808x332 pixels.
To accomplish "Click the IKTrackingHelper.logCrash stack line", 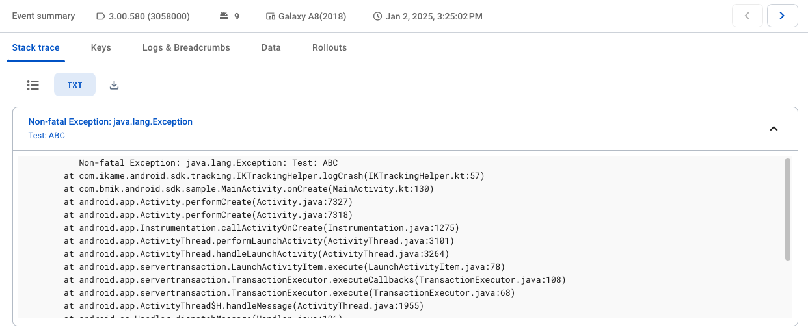I will (274, 176).
